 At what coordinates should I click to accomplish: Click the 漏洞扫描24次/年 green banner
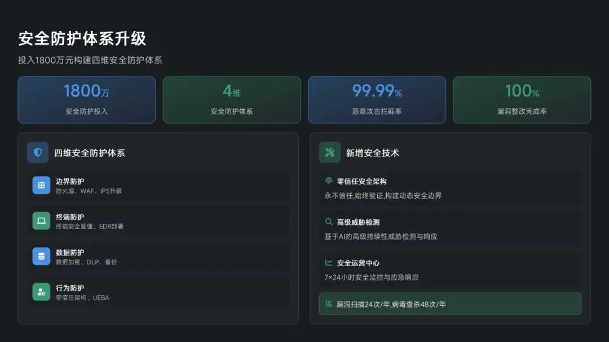(450, 304)
